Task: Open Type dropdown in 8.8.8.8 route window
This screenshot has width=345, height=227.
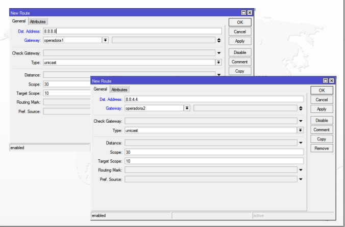Action: 218,62
